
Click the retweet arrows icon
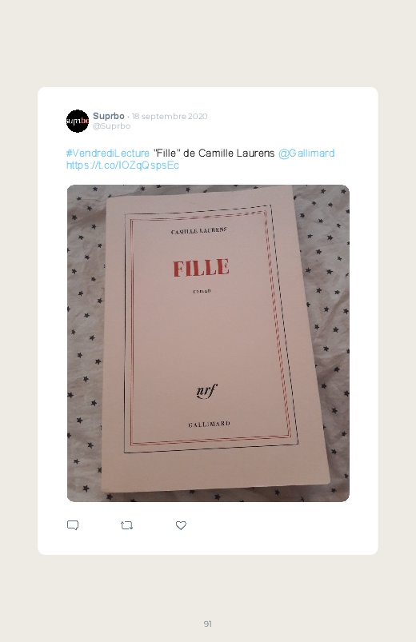click(126, 525)
